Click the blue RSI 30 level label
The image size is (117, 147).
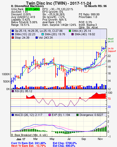[x=109, y=107]
